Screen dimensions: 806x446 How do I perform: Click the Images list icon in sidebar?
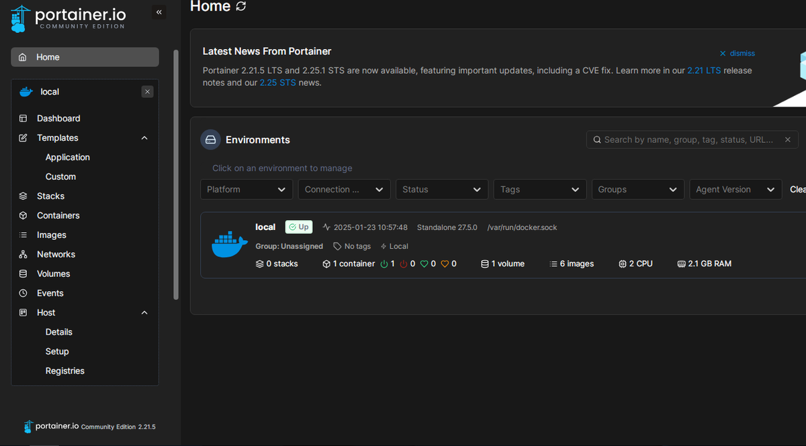coord(24,235)
